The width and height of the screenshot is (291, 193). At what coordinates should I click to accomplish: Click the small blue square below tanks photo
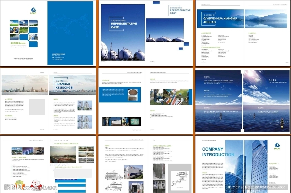point(180,49)
